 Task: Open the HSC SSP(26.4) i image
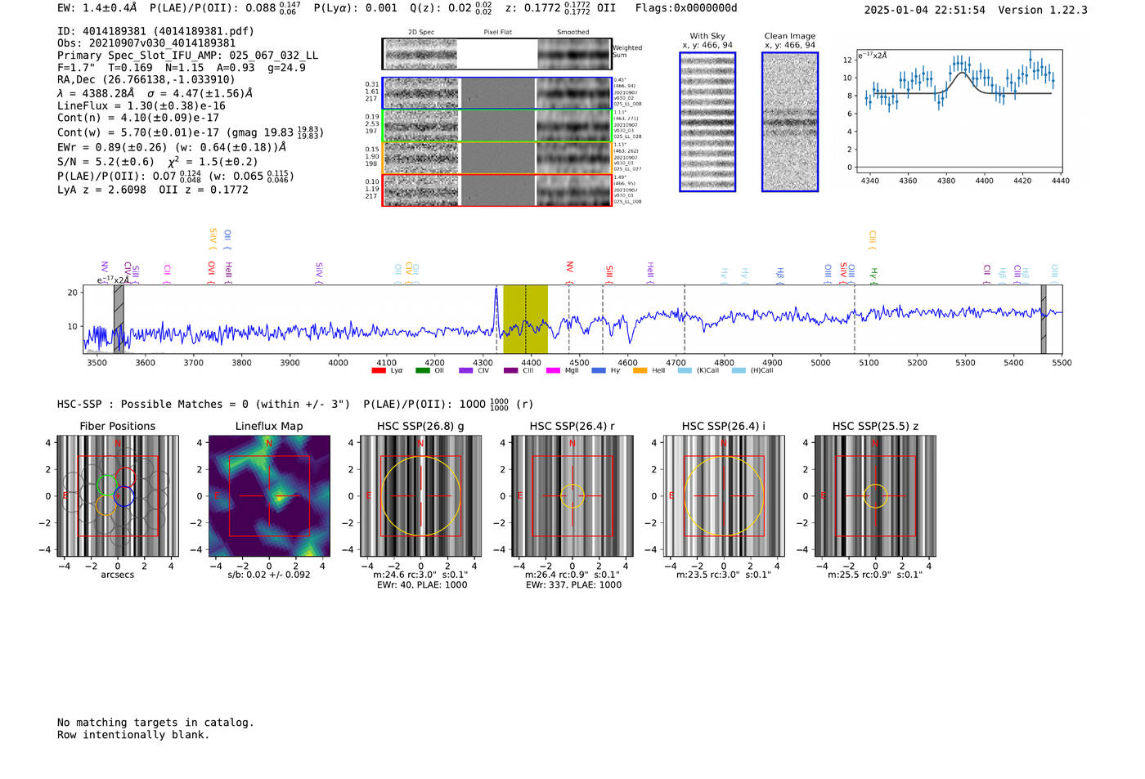point(724,496)
